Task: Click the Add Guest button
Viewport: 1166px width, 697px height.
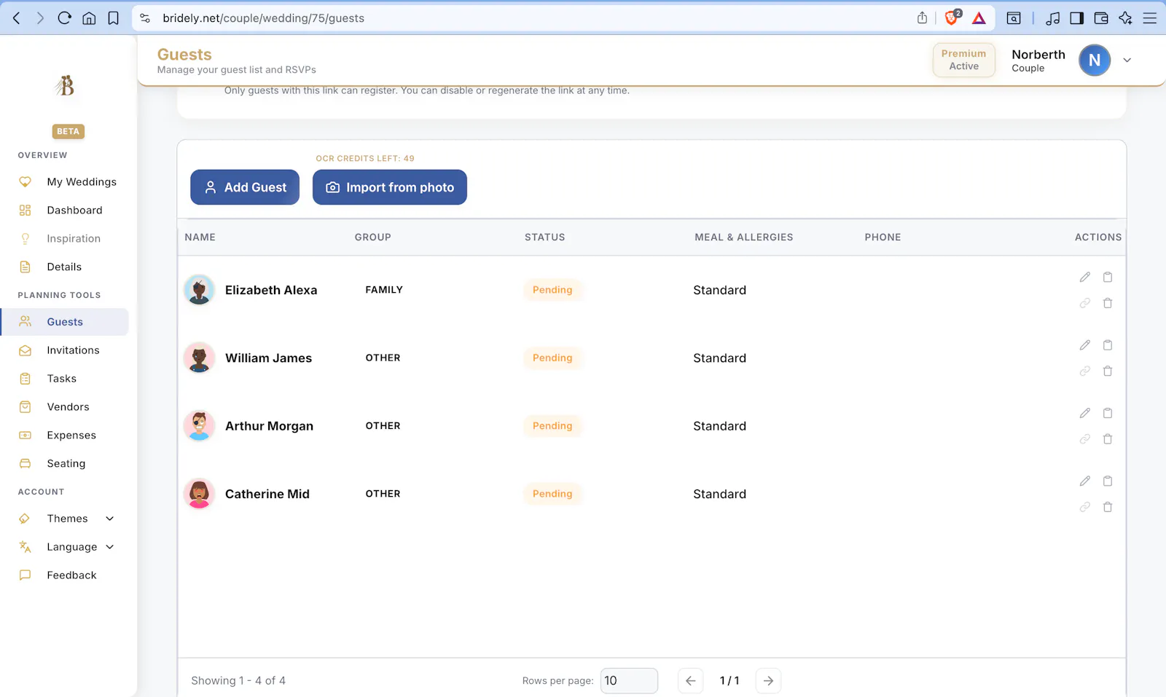Action: tap(245, 187)
